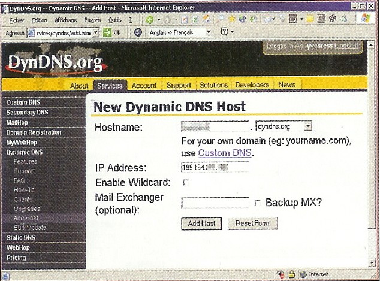Switch to the Support tab
380x281 pixels.
click(x=179, y=85)
